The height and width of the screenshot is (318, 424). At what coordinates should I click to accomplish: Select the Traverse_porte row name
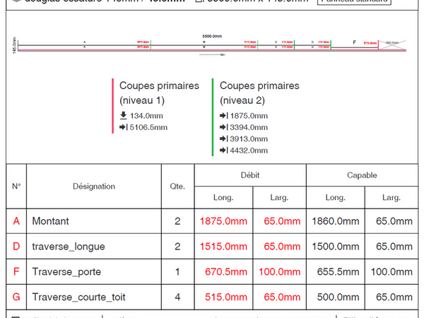click(66, 272)
